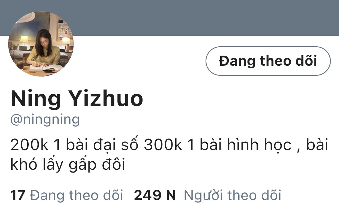Click the bio line starting with '200k 1 bài đại số'
This screenshot has height=206, width=339.
click(x=169, y=145)
